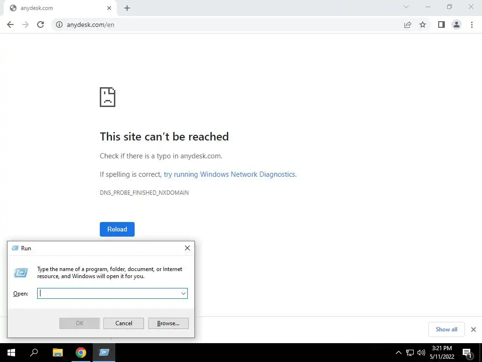Expand the Run dialog Open dropdown
Viewport: 482px width, 362px height.
[x=184, y=293]
